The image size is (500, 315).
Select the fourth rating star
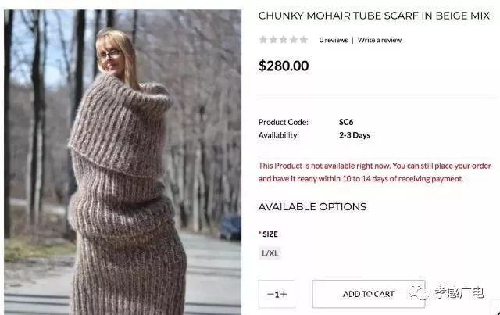[294, 40]
